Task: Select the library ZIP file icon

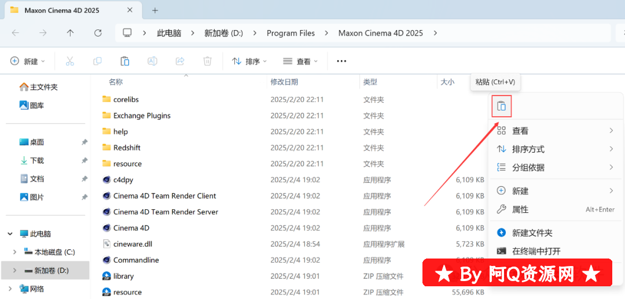Action: pos(106,276)
